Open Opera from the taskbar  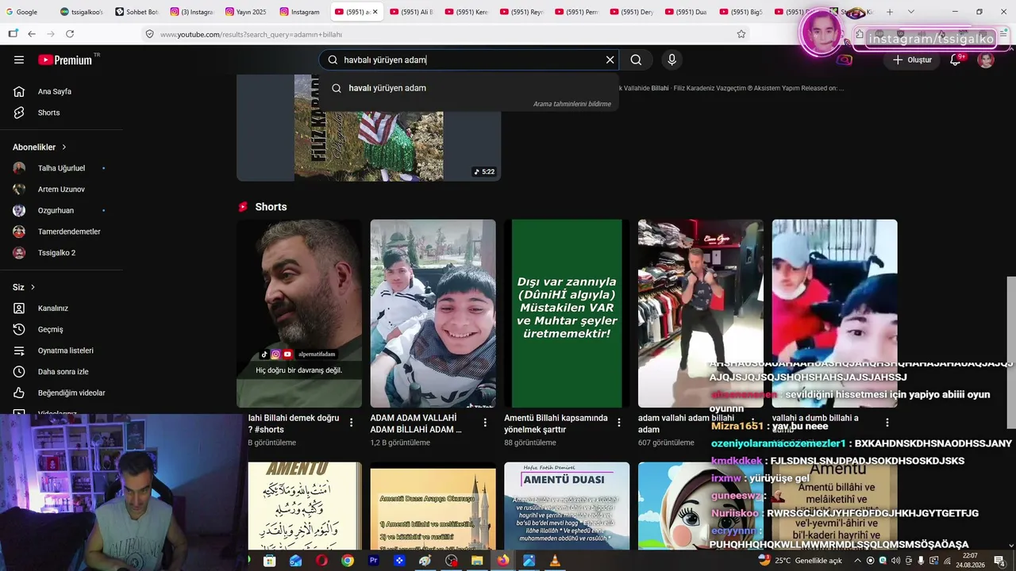321,561
